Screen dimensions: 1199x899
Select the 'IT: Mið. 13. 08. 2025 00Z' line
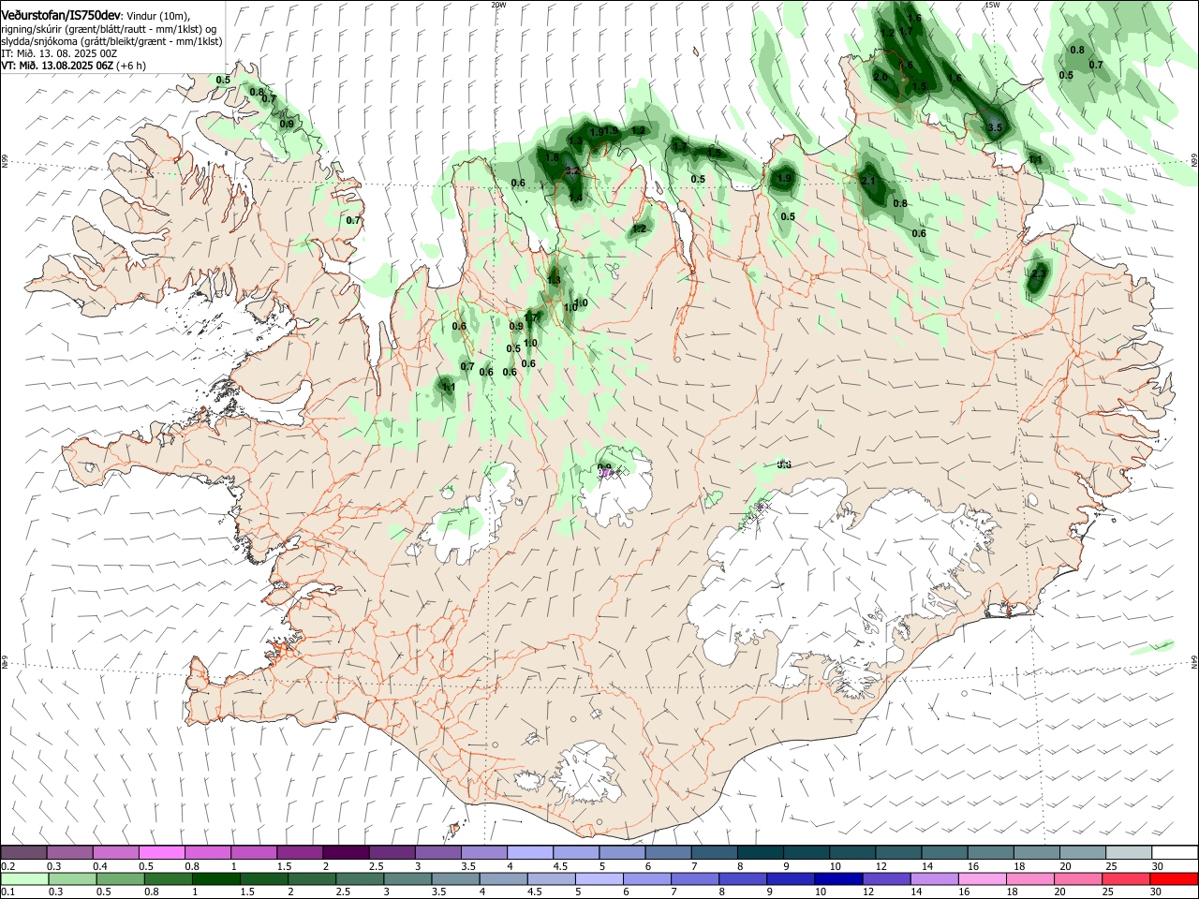tap(59, 54)
